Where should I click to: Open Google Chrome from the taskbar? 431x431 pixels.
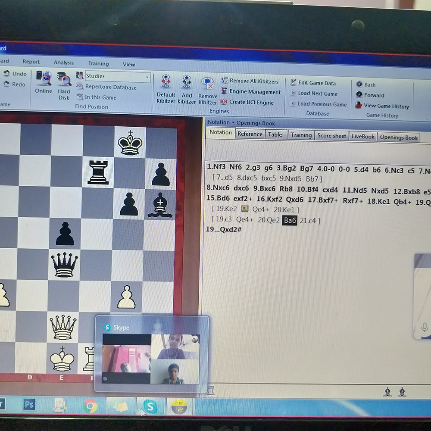coord(90,406)
